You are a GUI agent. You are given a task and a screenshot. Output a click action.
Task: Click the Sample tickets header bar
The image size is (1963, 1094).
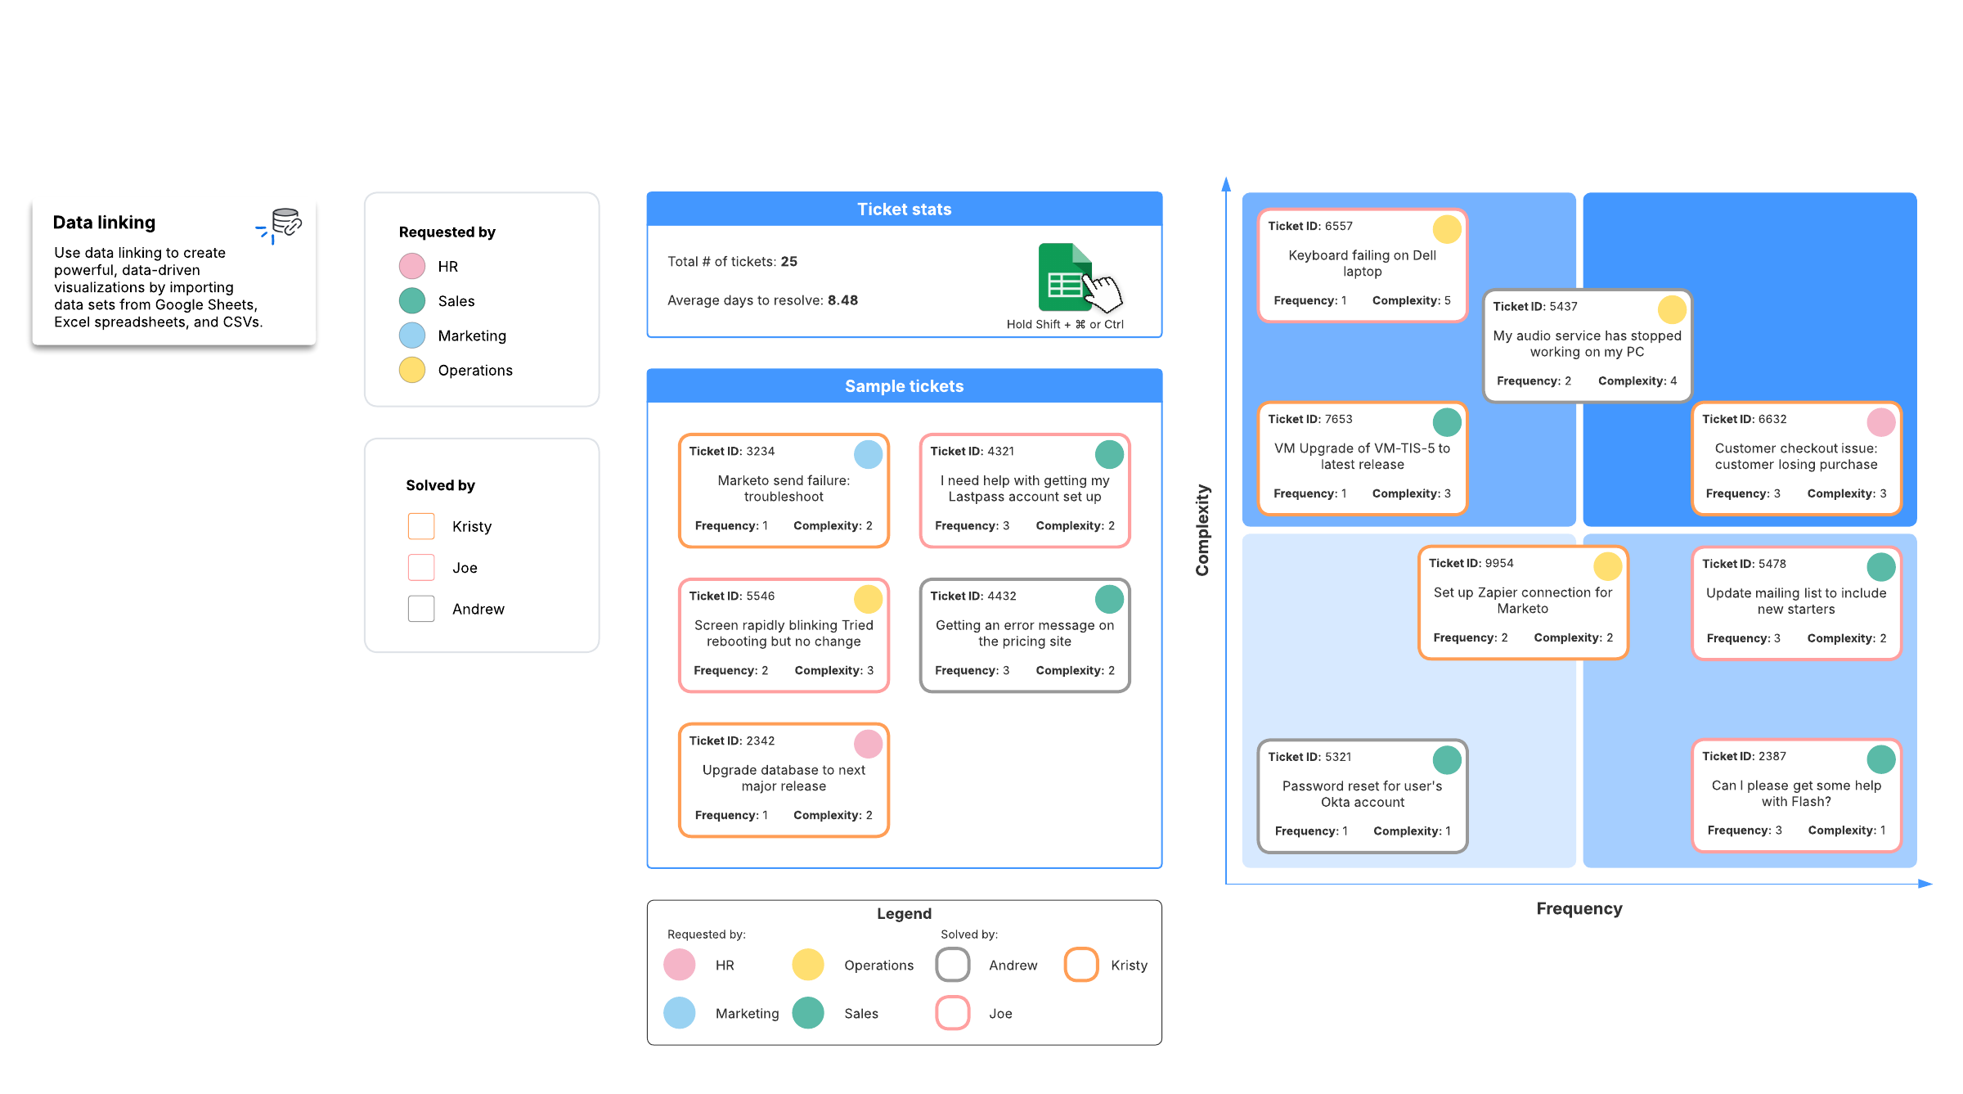[x=904, y=386]
